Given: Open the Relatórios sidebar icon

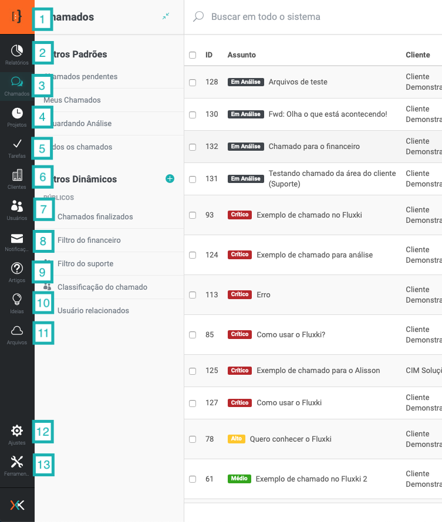Looking at the screenshot, I should click(x=17, y=51).
